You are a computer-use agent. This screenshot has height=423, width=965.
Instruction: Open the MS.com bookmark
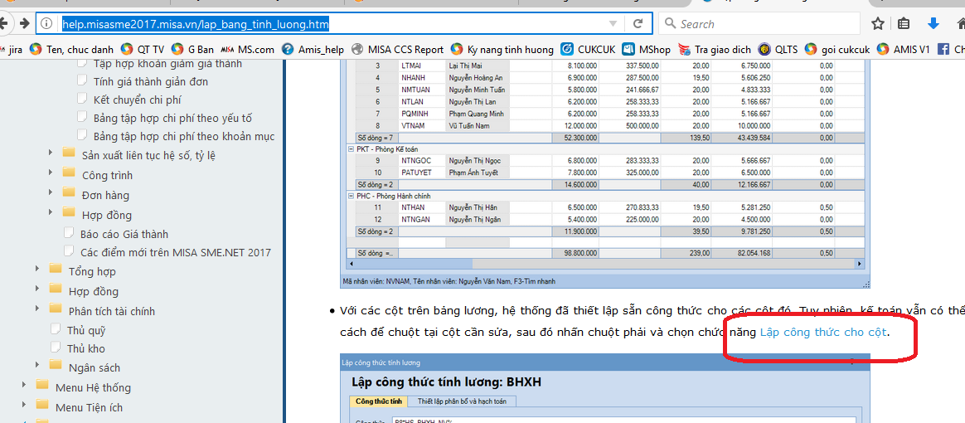tap(247, 49)
